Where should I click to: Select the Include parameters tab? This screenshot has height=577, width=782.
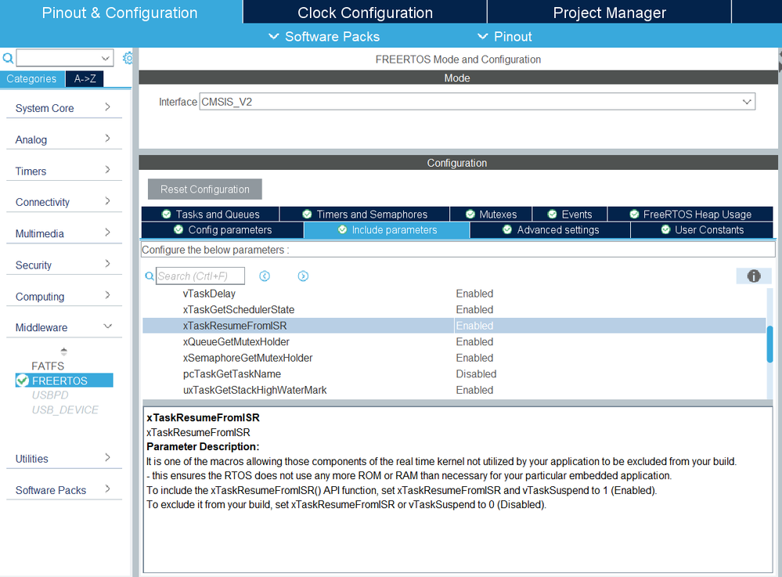pyautogui.click(x=387, y=229)
